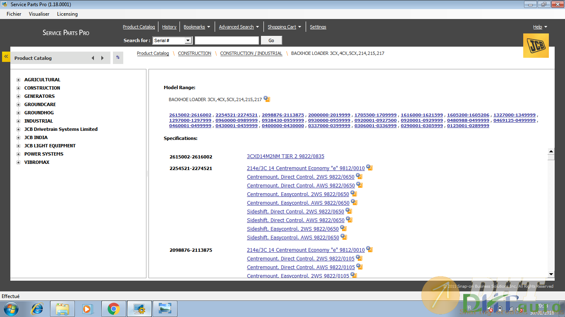Open the Fichier menu
Screen dimensions: 565x317
click(x=14, y=14)
